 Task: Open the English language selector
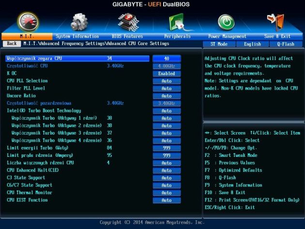pyautogui.click(x=253, y=44)
